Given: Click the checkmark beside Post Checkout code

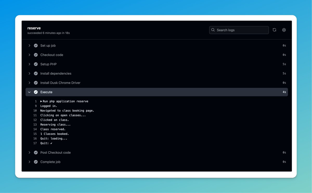Looking at the screenshot, I should tap(36, 152).
